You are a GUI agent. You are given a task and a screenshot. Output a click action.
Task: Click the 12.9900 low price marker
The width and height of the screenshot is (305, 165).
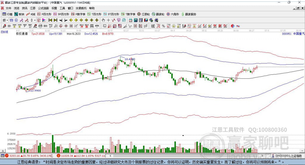pos(35,91)
